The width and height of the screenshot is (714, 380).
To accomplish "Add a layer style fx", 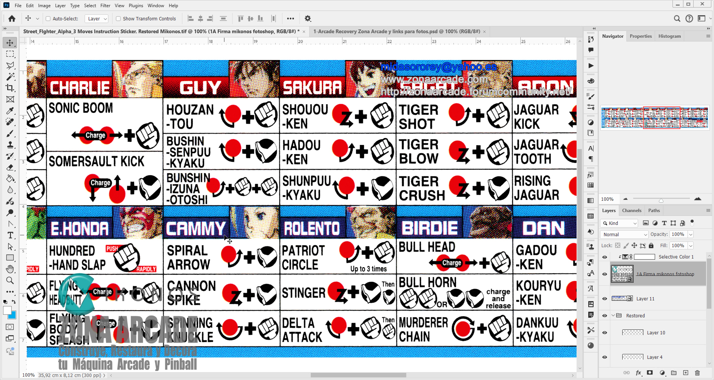I will (x=638, y=373).
